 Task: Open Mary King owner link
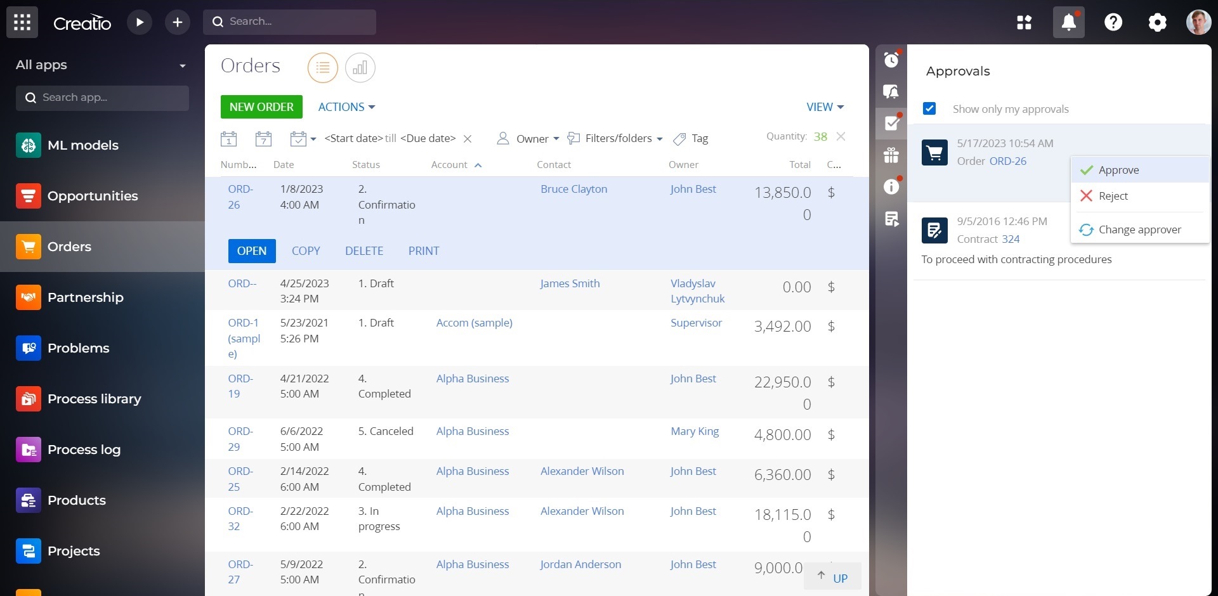tap(695, 431)
